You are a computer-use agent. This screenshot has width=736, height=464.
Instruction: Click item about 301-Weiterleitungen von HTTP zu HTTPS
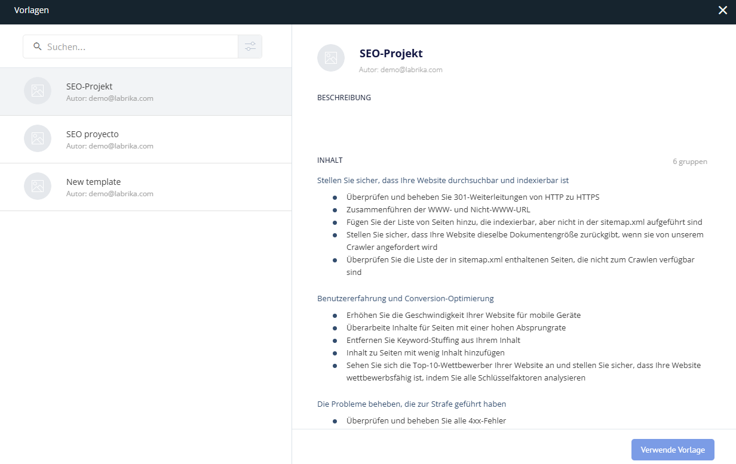coord(473,197)
